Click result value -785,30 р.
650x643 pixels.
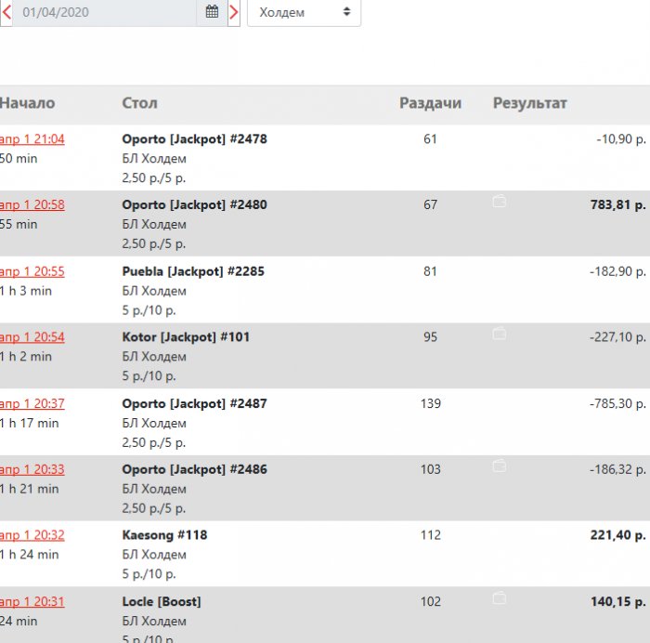point(617,403)
